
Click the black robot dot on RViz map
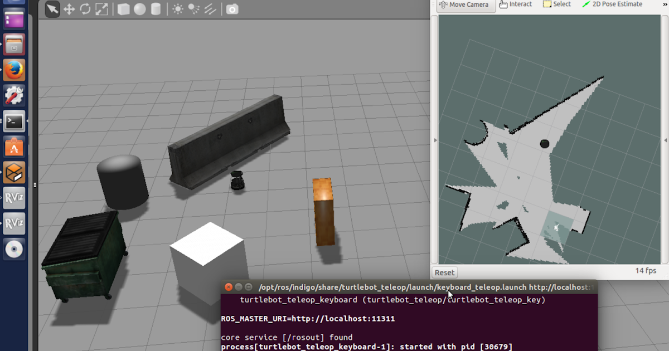tap(545, 144)
